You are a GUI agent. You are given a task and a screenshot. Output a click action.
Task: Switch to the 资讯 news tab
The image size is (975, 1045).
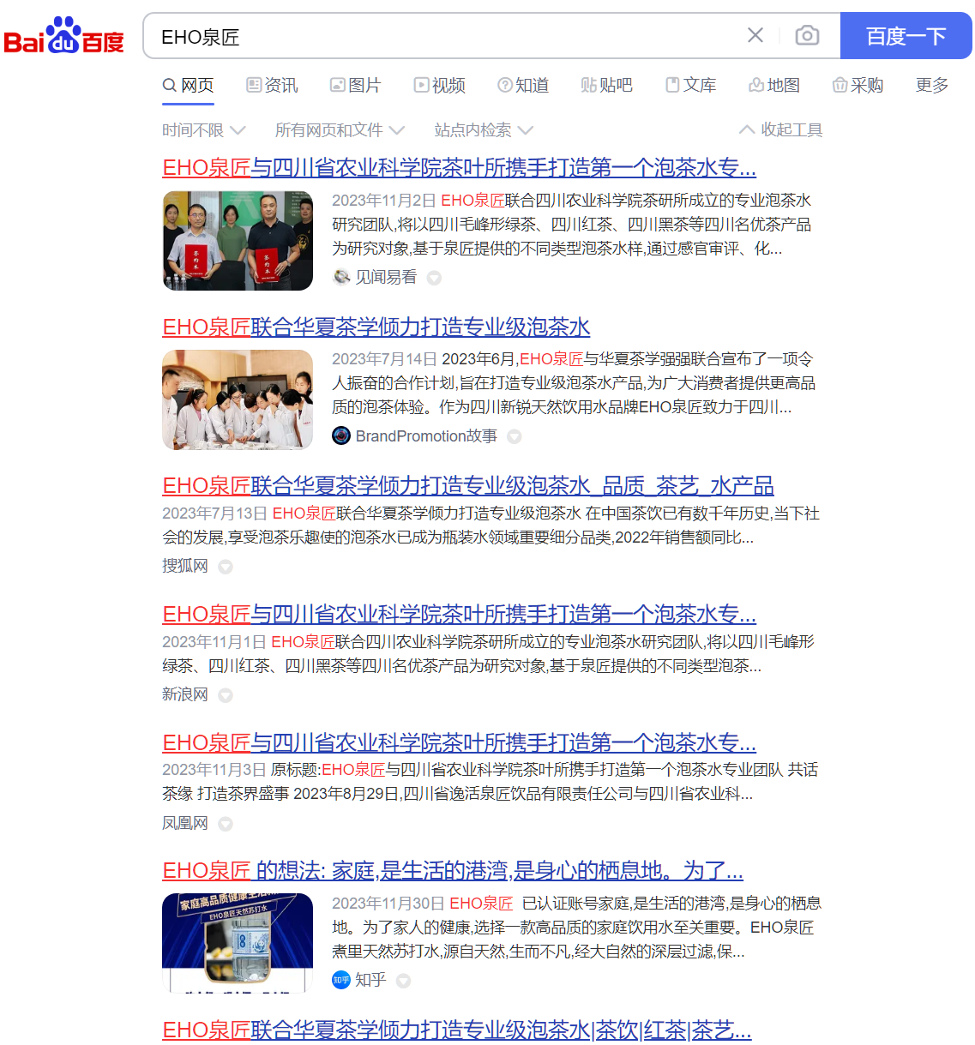click(272, 85)
